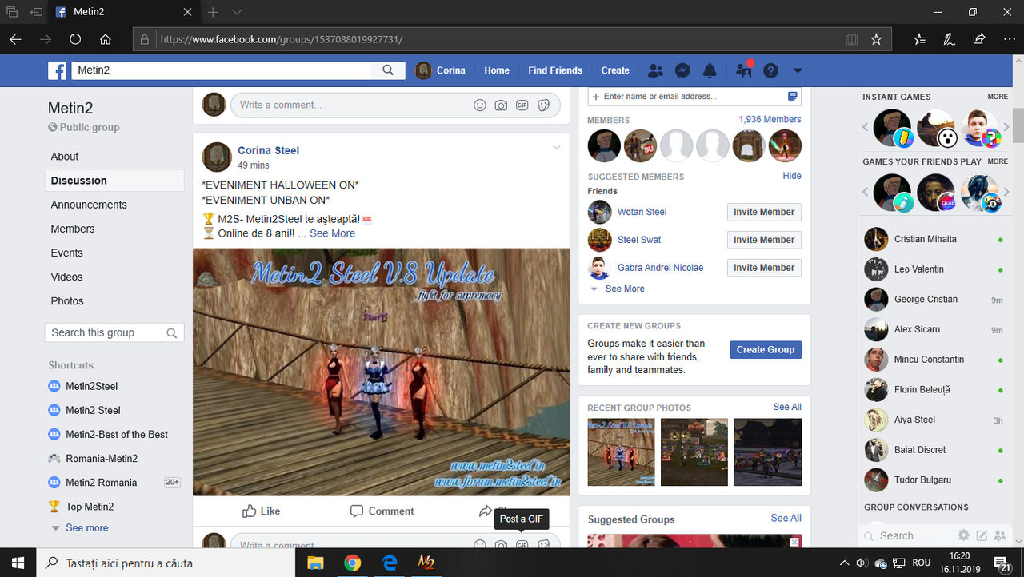Open Photos in group sidebar
The image size is (1024, 577).
(67, 300)
